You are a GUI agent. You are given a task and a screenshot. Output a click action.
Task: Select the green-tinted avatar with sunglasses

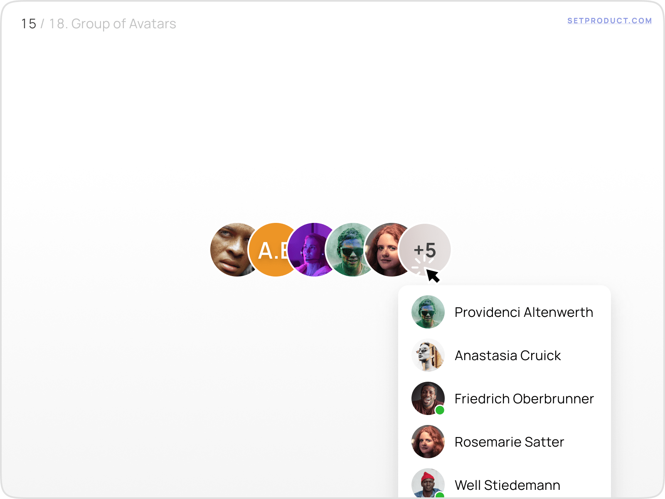[x=351, y=249]
